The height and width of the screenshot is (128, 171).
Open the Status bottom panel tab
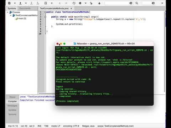12,97
